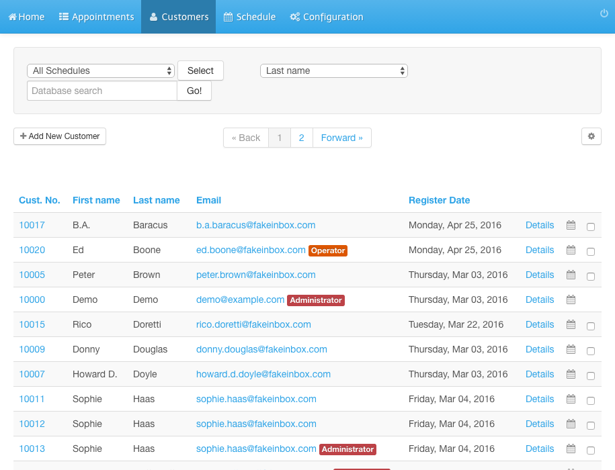Open calendar icon for Rico Doretti row

click(571, 325)
